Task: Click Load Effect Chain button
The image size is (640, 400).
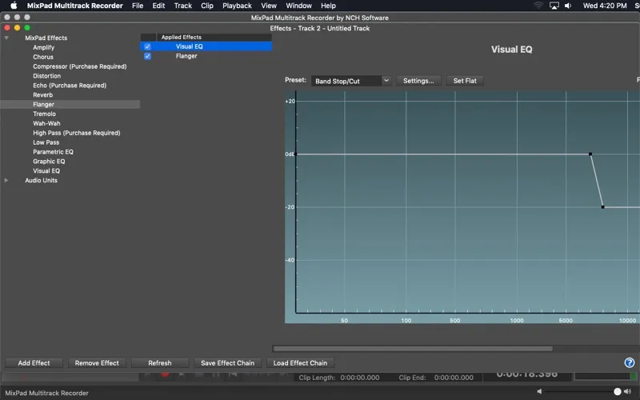Action: (x=300, y=363)
